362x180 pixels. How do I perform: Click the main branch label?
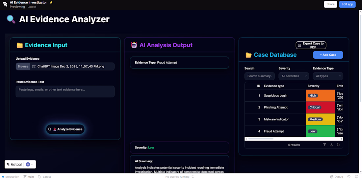pos(31,177)
